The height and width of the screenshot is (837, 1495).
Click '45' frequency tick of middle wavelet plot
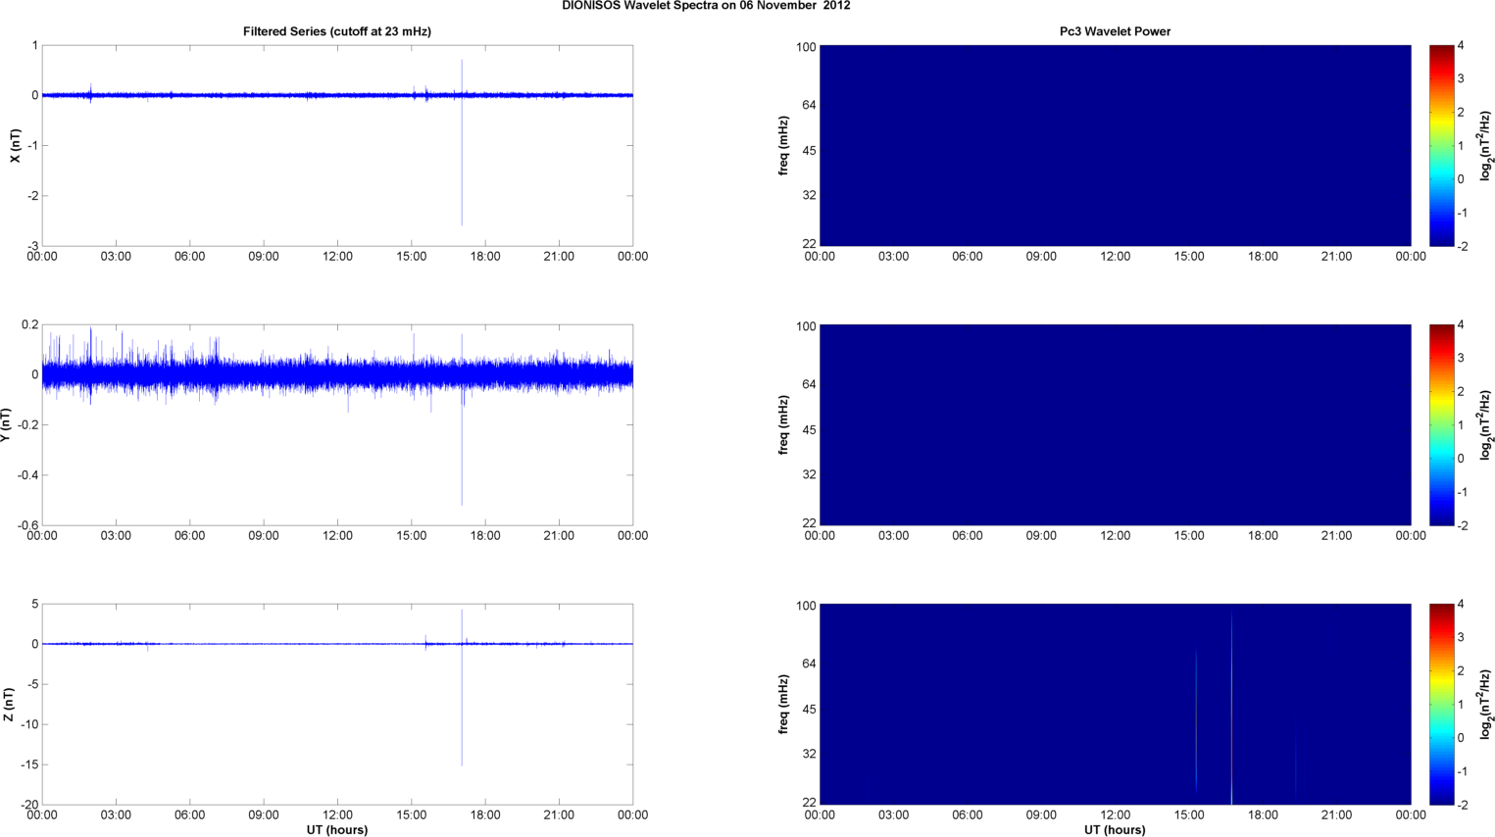tap(810, 430)
